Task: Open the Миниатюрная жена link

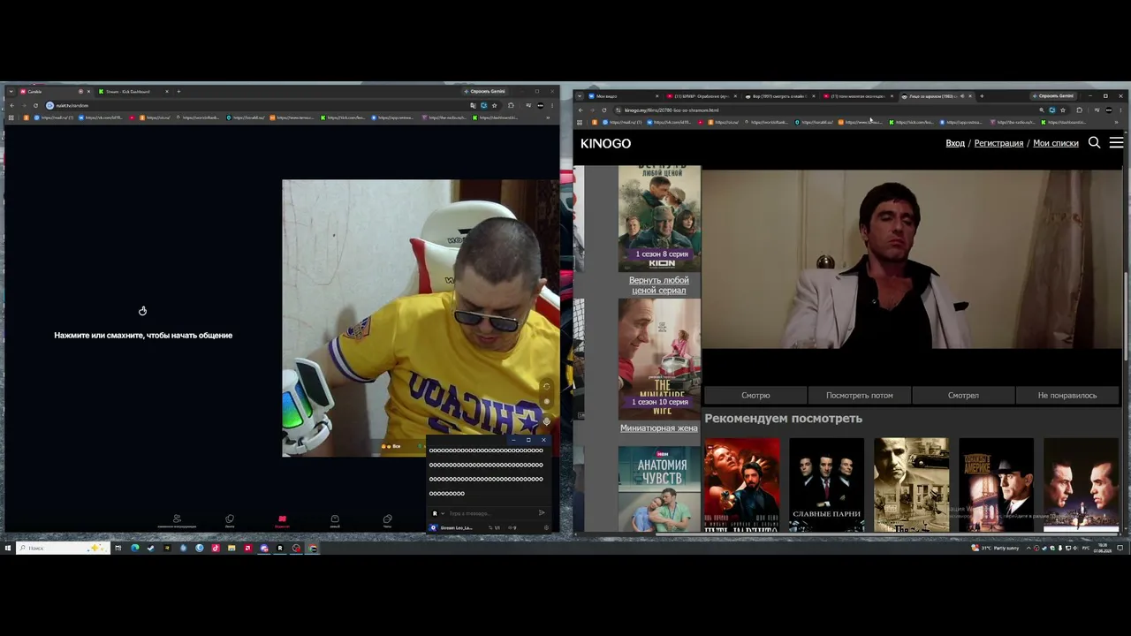Action: coord(659,428)
